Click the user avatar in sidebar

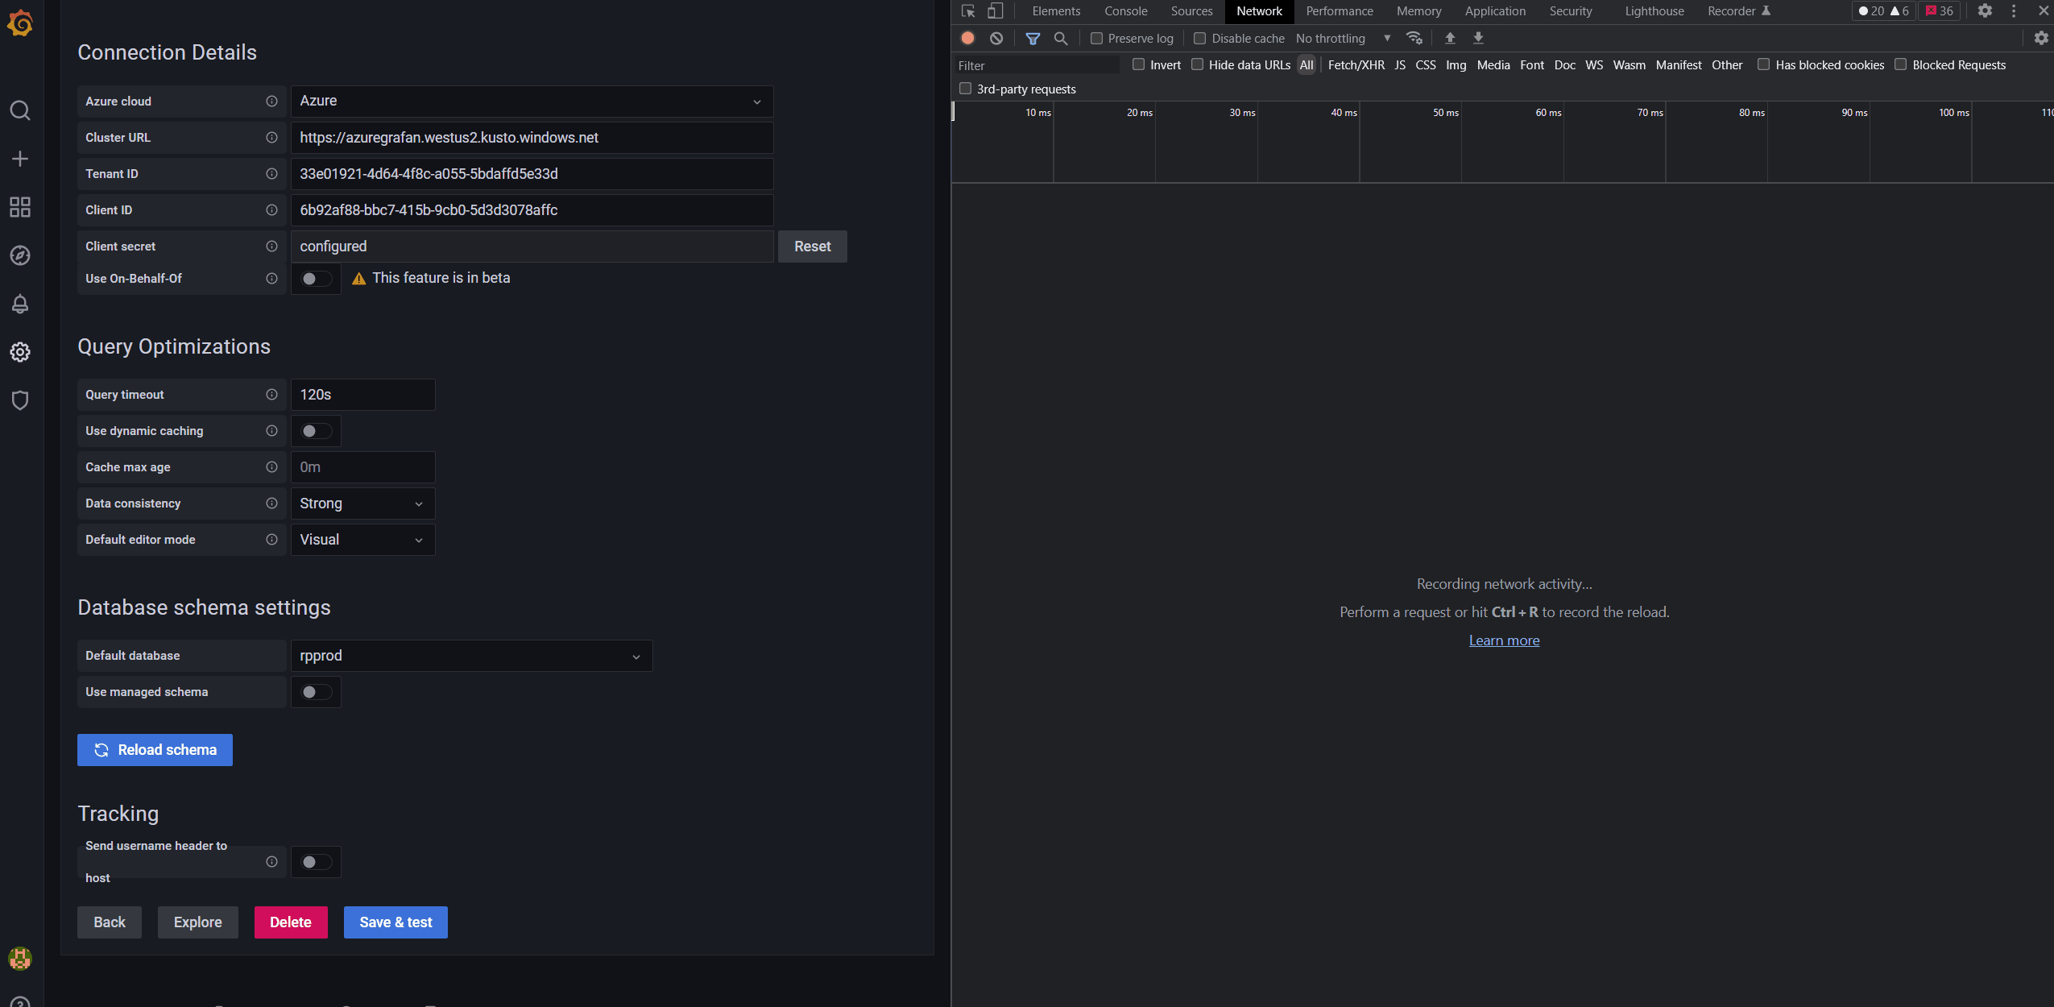[20, 959]
